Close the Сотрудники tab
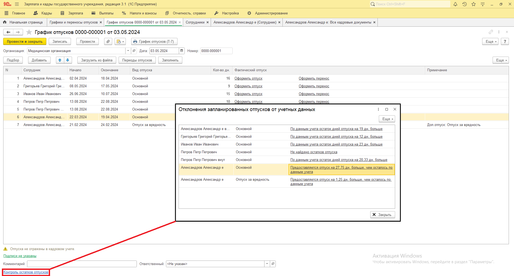This screenshot has width=514, height=276. click(207, 22)
